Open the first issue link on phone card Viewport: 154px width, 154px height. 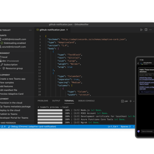(147, 79)
